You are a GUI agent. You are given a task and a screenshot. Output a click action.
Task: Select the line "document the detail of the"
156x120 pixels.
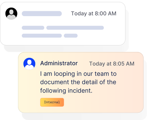coord(78,82)
